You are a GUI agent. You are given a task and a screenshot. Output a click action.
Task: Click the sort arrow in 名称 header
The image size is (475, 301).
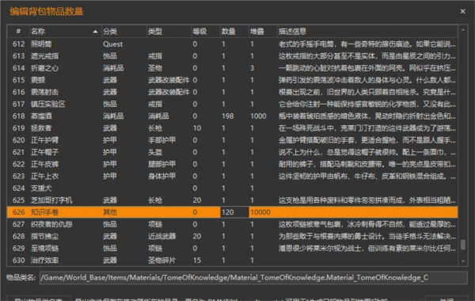click(96, 32)
